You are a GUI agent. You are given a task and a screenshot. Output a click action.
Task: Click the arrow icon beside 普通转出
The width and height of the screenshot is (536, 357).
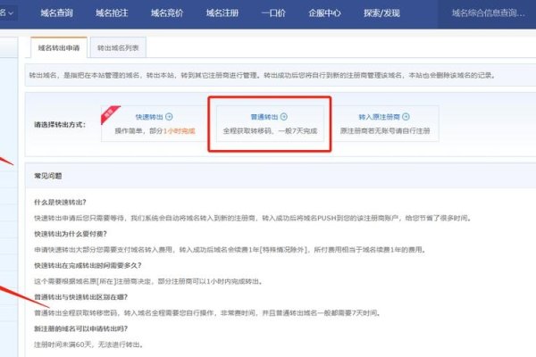(284, 117)
